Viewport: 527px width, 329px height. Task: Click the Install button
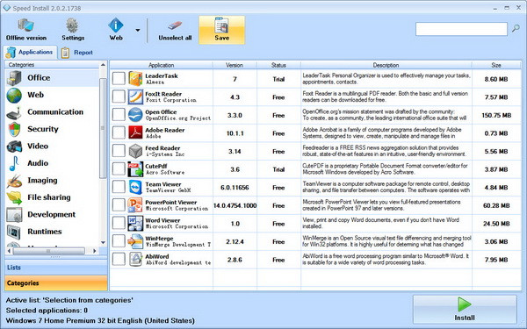pyautogui.click(x=465, y=310)
